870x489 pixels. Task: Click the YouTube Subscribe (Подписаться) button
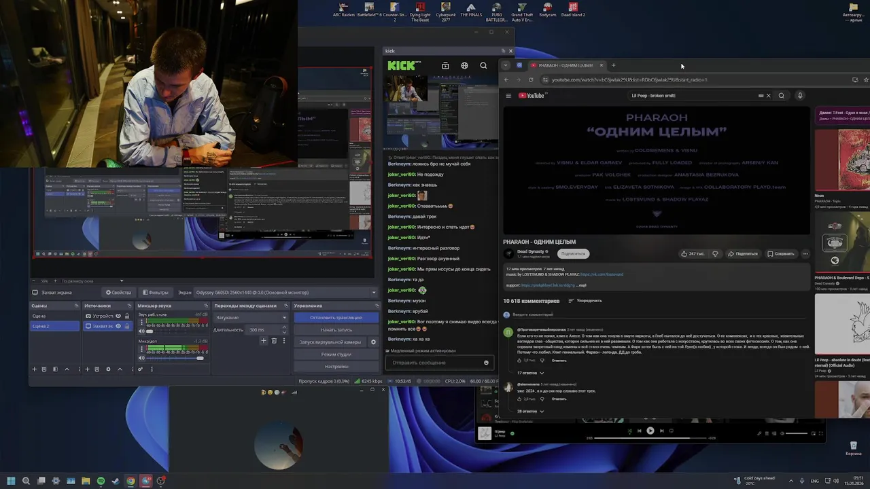click(573, 253)
